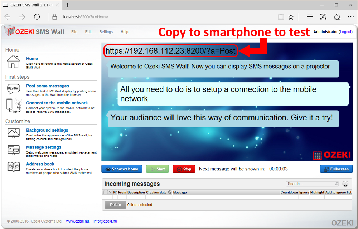Toggle the select-all messages checkbox

pyautogui.click(x=106, y=192)
